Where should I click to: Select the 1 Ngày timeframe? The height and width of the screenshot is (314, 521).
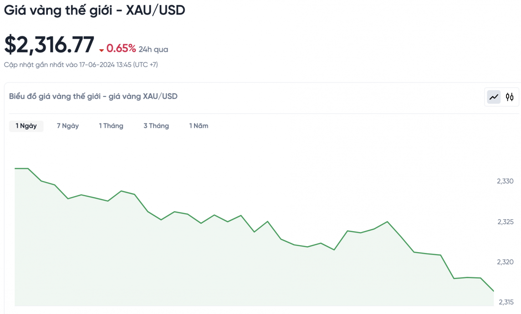(x=26, y=126)
